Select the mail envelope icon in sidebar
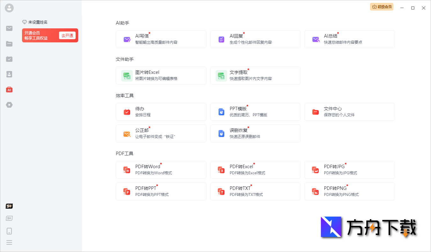The width and height of the screenshot is (431, 252). tap(9, 28)
